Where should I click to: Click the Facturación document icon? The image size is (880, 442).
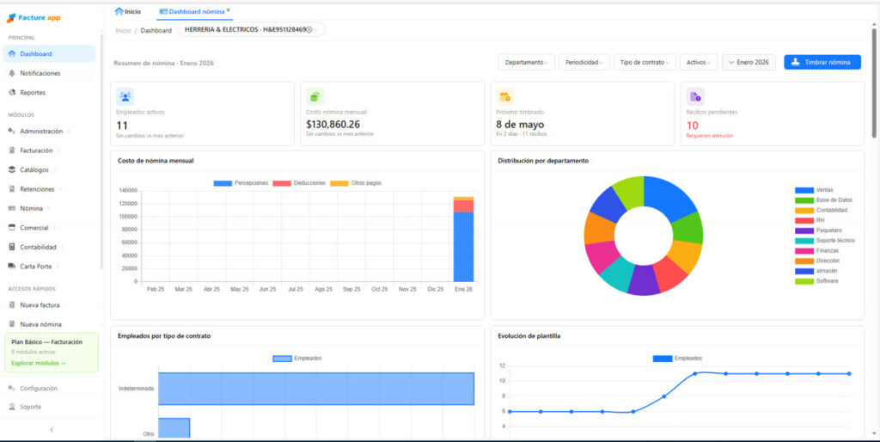(12, 150)
